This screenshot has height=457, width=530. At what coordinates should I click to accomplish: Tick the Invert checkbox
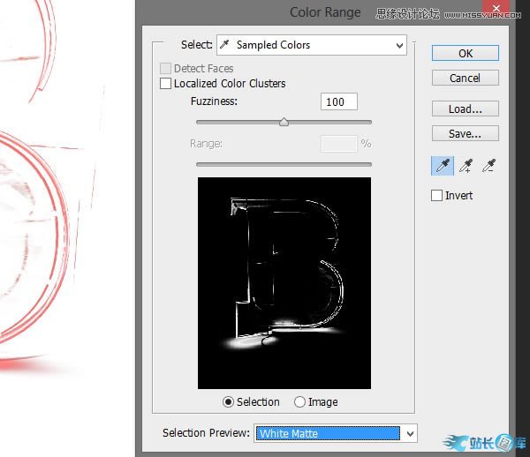pos(437,195)
